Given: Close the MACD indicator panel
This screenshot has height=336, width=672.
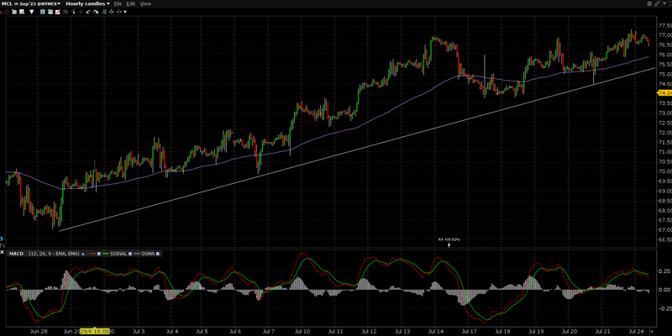Looking at the screenshot, I should pos(3,252).
